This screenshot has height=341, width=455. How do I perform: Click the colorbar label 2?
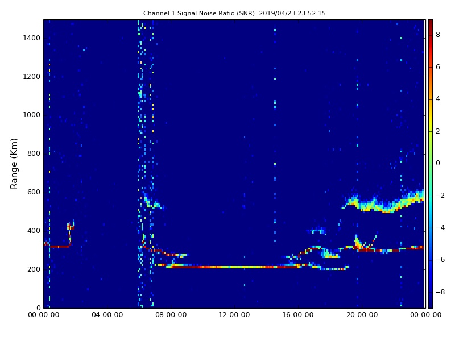click(x=438, y=131)
